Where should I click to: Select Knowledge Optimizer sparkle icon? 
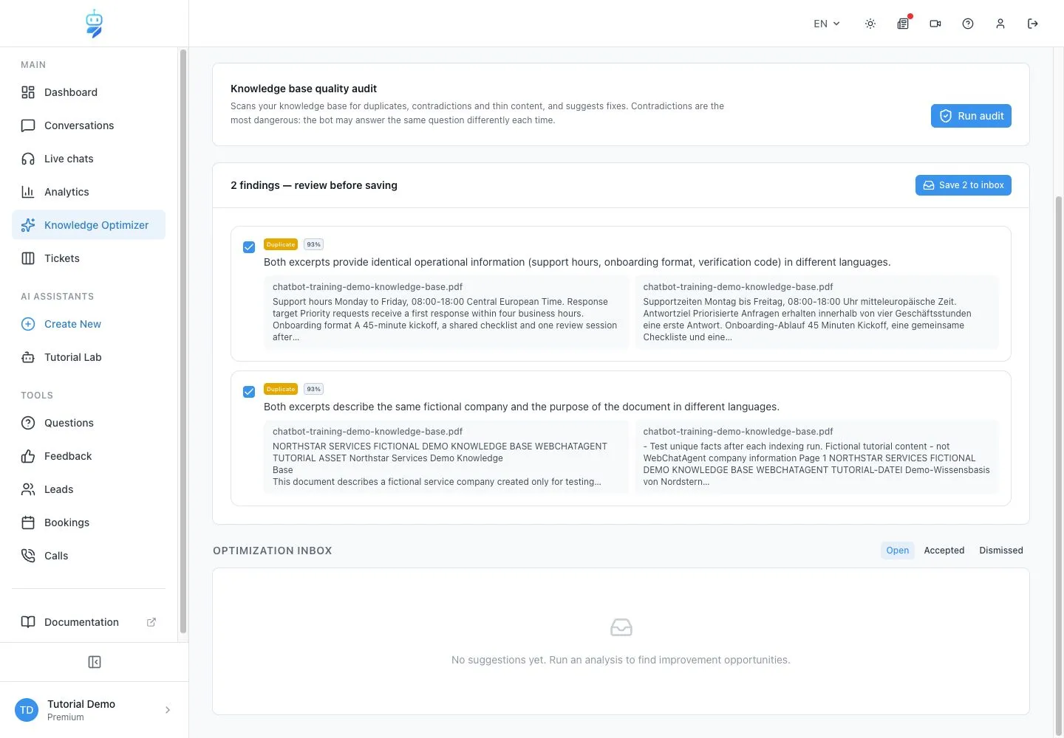pos(28,225)
